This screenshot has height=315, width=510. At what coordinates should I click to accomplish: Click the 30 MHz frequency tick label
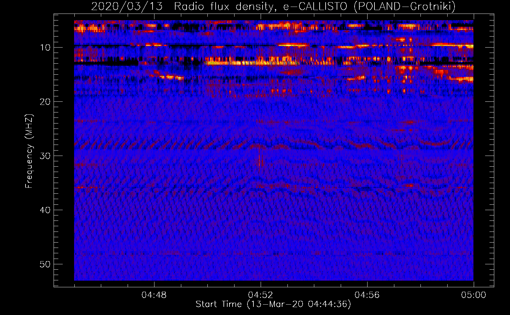(45, 156)
